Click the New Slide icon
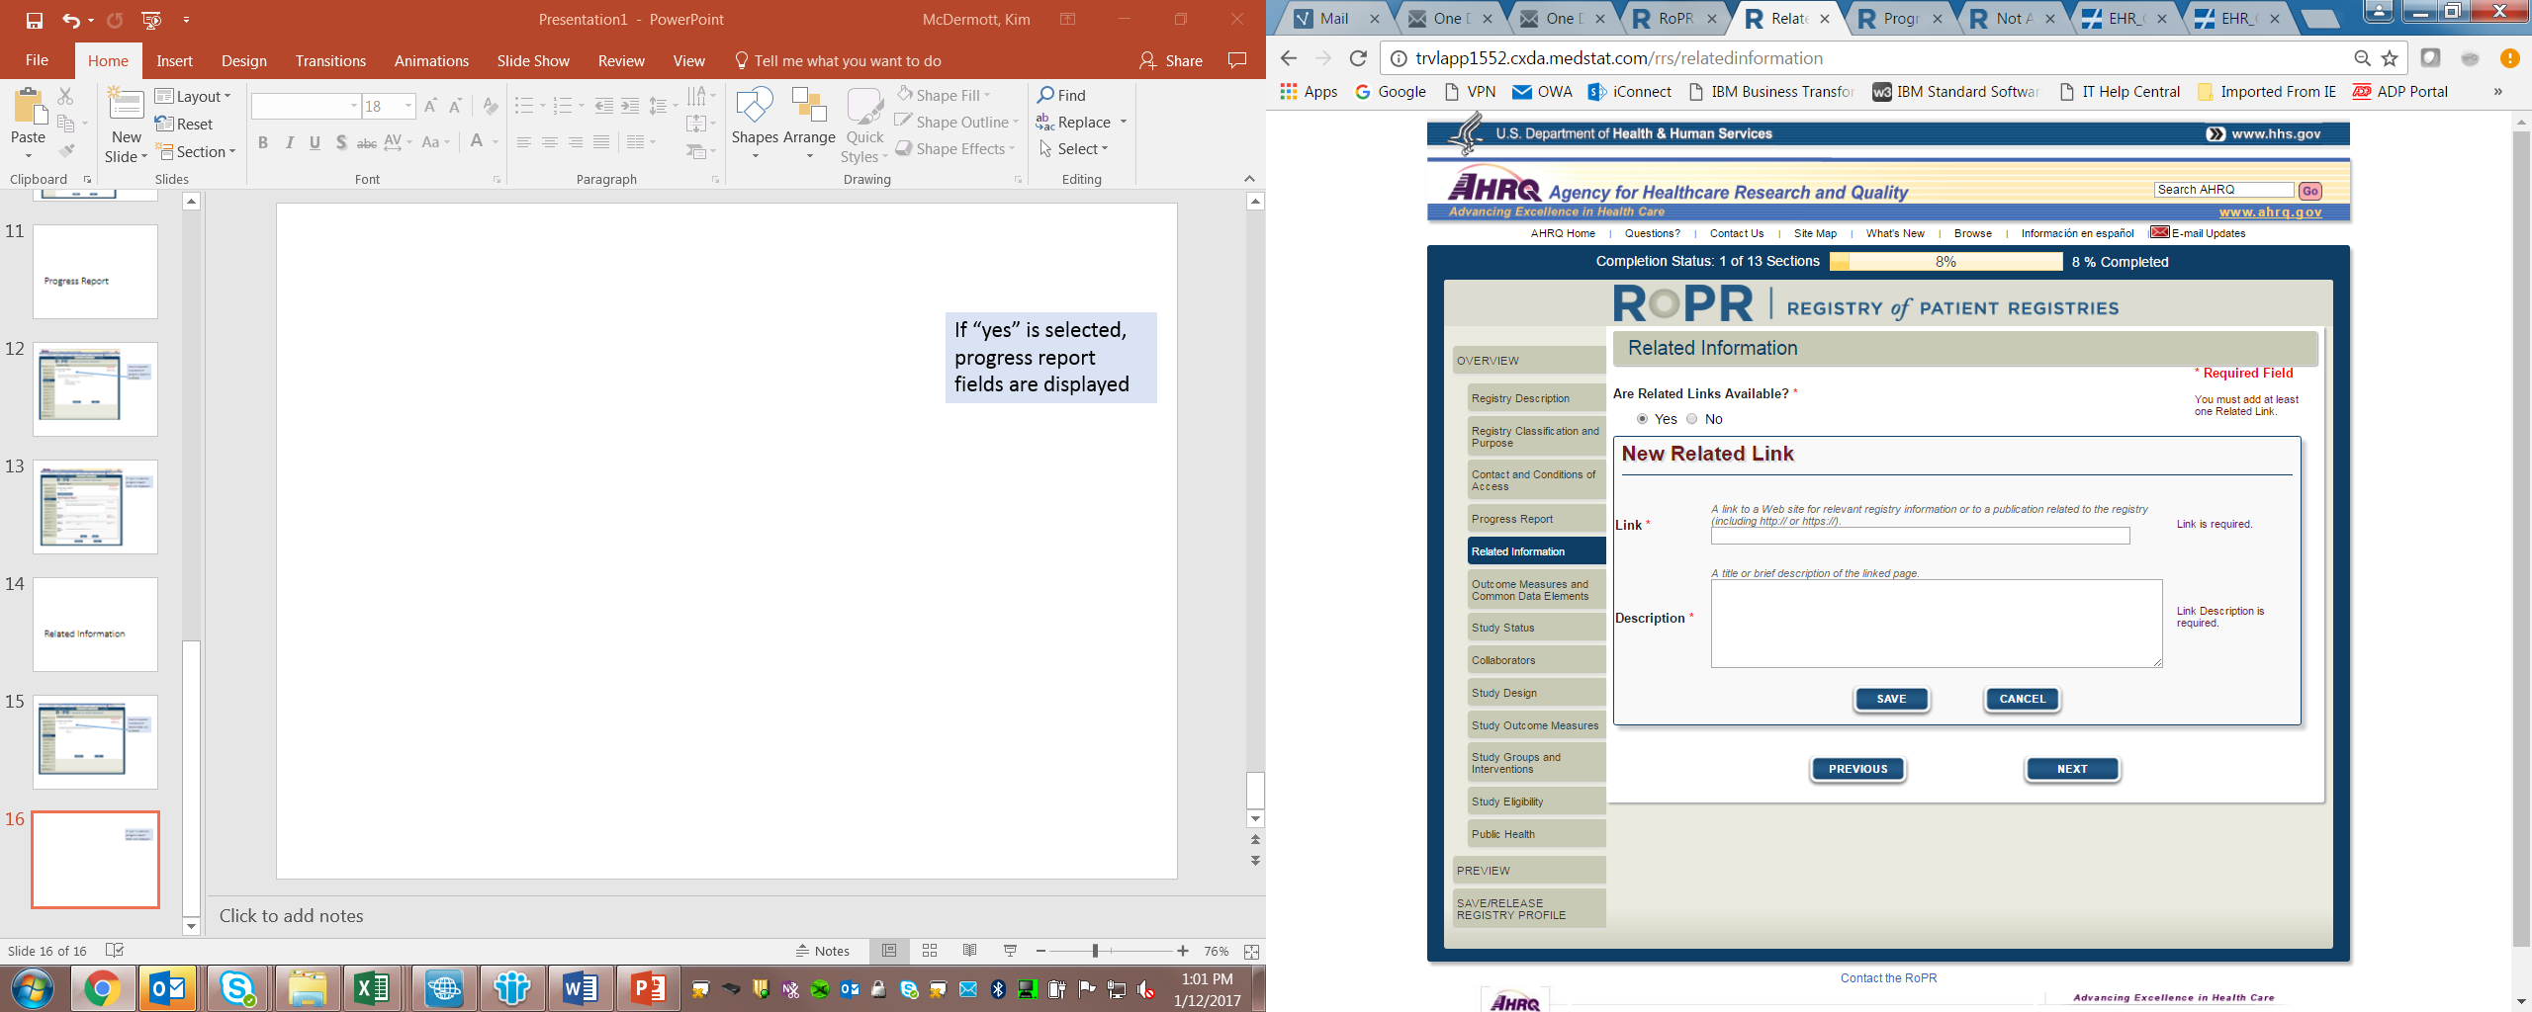This screenshot has width=2532, height=1012. point(126,107)
